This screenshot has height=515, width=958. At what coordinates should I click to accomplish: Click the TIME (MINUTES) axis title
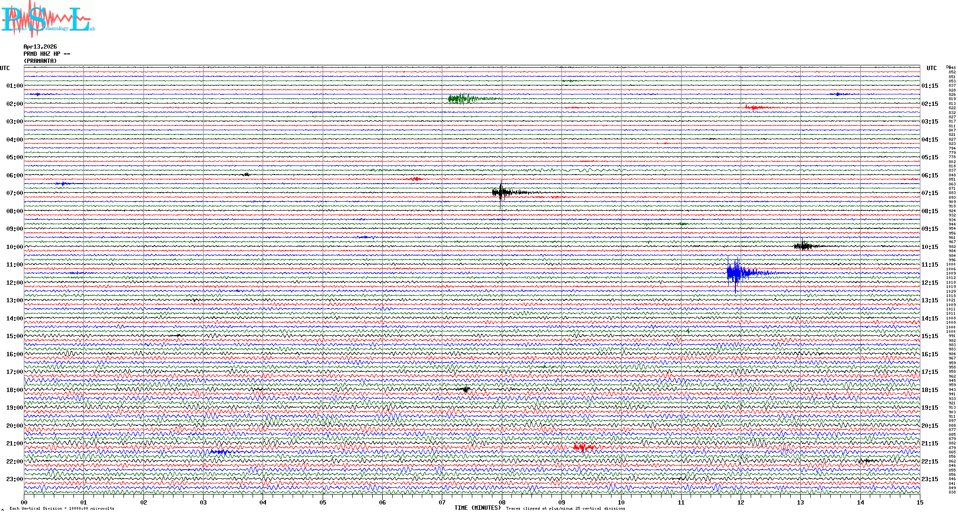478,508
